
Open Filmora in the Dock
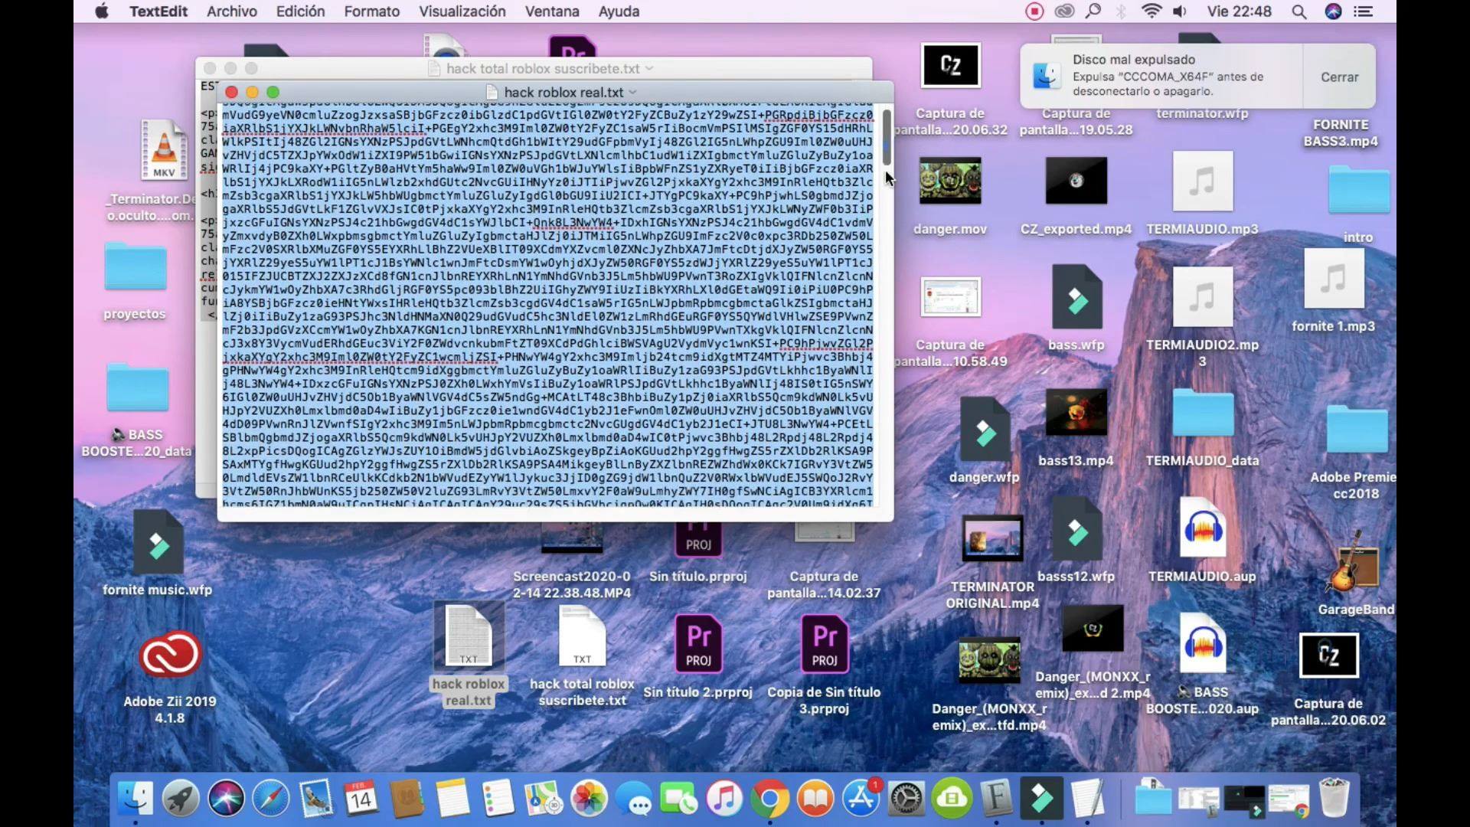pyautogui.click(x=1041, y=799)
